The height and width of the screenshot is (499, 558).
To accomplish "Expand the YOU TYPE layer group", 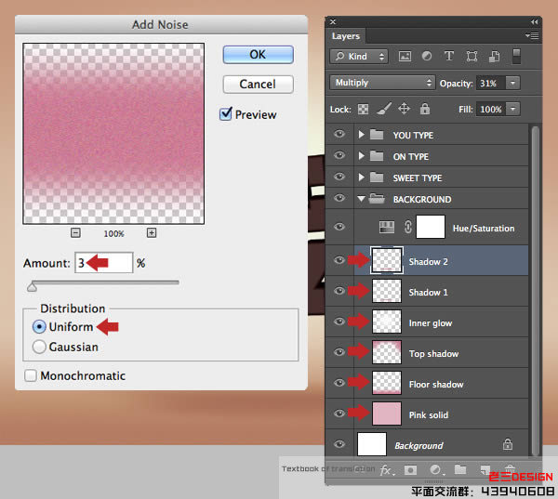I will click(362, 136).
